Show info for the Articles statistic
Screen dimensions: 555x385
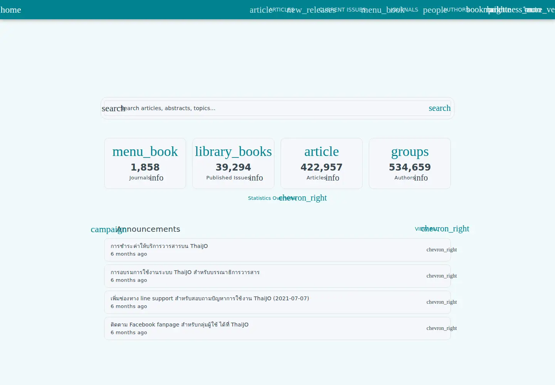(x=332, y=178)
